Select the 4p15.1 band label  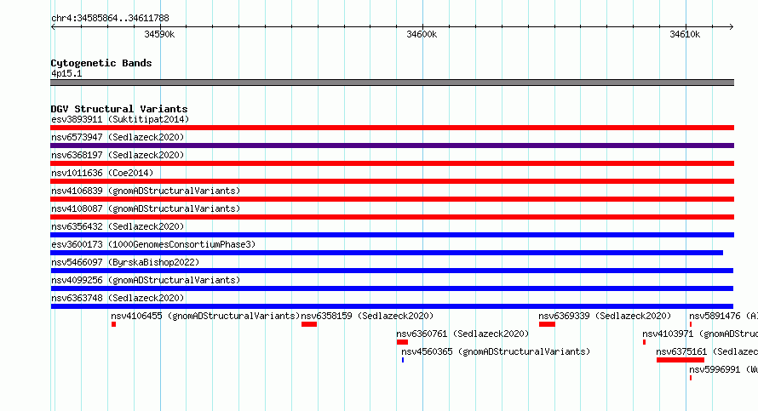point(66,73)
